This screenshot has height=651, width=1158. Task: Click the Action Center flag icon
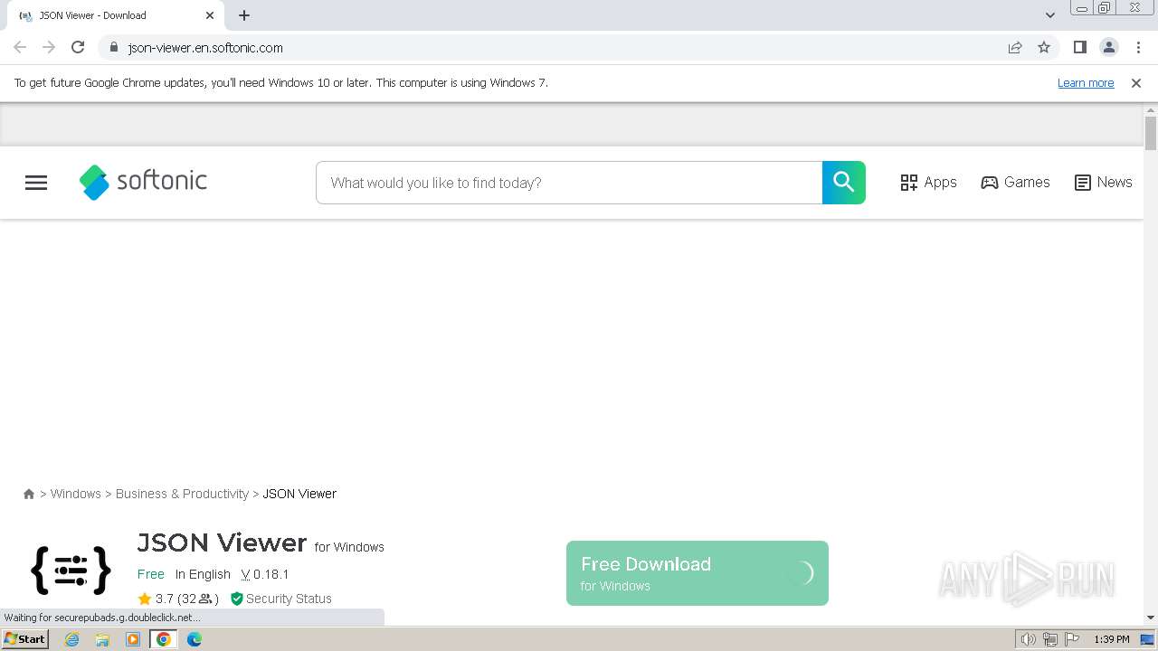coord(1072,639)
